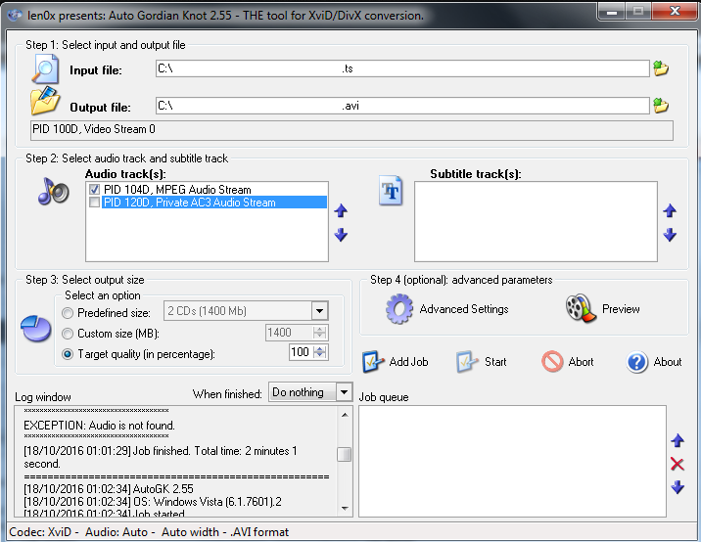Click the Preview button label
Image resolution: width=701 pixels, height=542 pixels.
click(621, 309)
